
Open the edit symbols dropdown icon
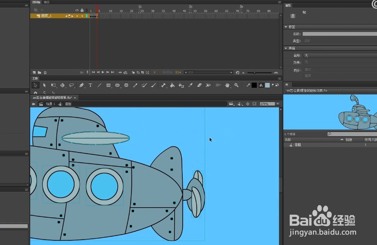point(240,104)
